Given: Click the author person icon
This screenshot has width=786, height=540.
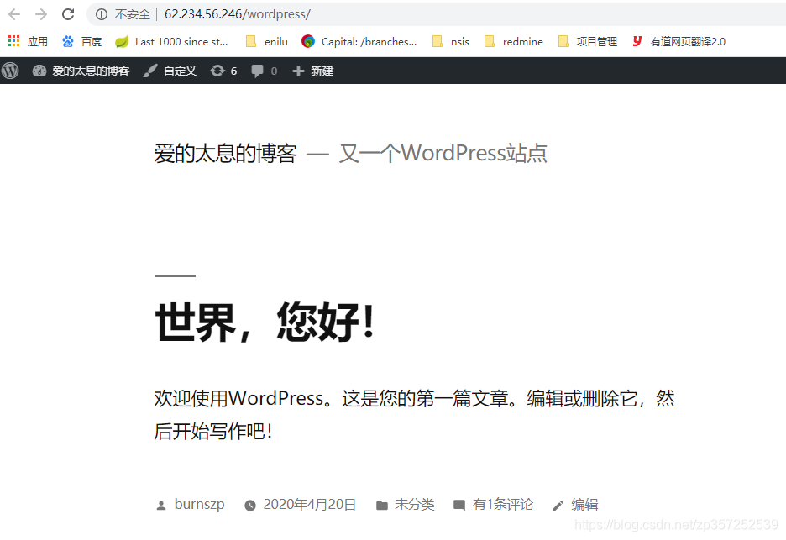Looking at the screenshot, I should tap(161, 506).
